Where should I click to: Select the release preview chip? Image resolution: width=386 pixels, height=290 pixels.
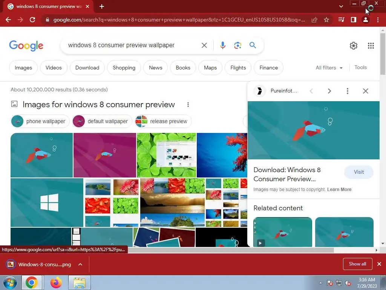pyautogui.click(x=163, y=121)
